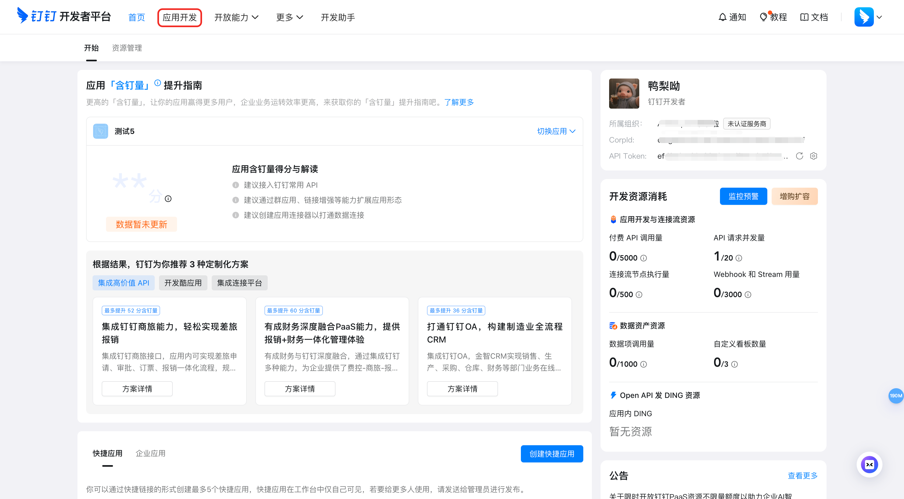Refresh the API Token
The height and width of the screenshot is (499, 904).
[799, 156]
